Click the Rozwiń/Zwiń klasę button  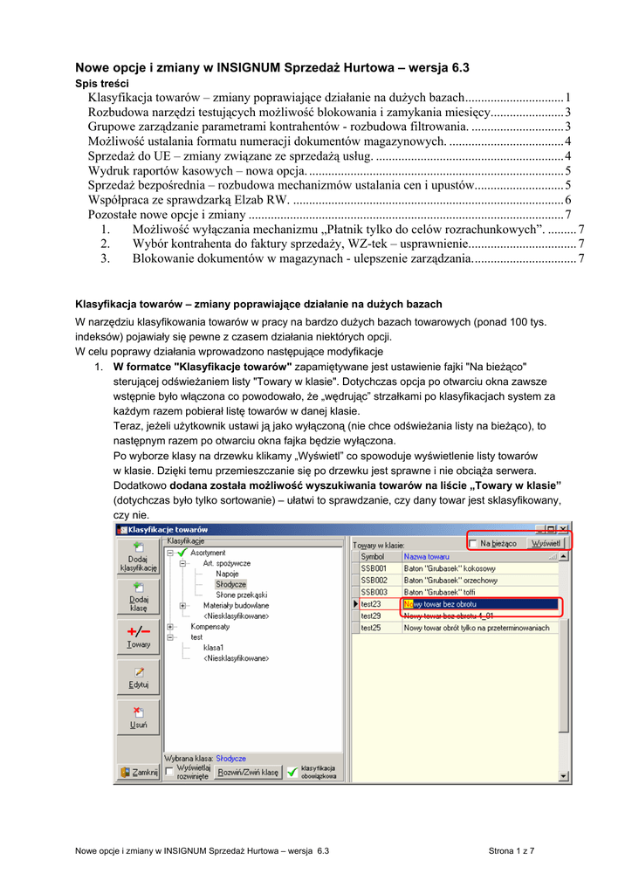click(x=248, y=773)
